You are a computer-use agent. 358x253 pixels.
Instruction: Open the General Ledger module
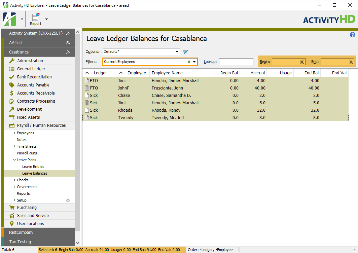(x=31, y=69)
